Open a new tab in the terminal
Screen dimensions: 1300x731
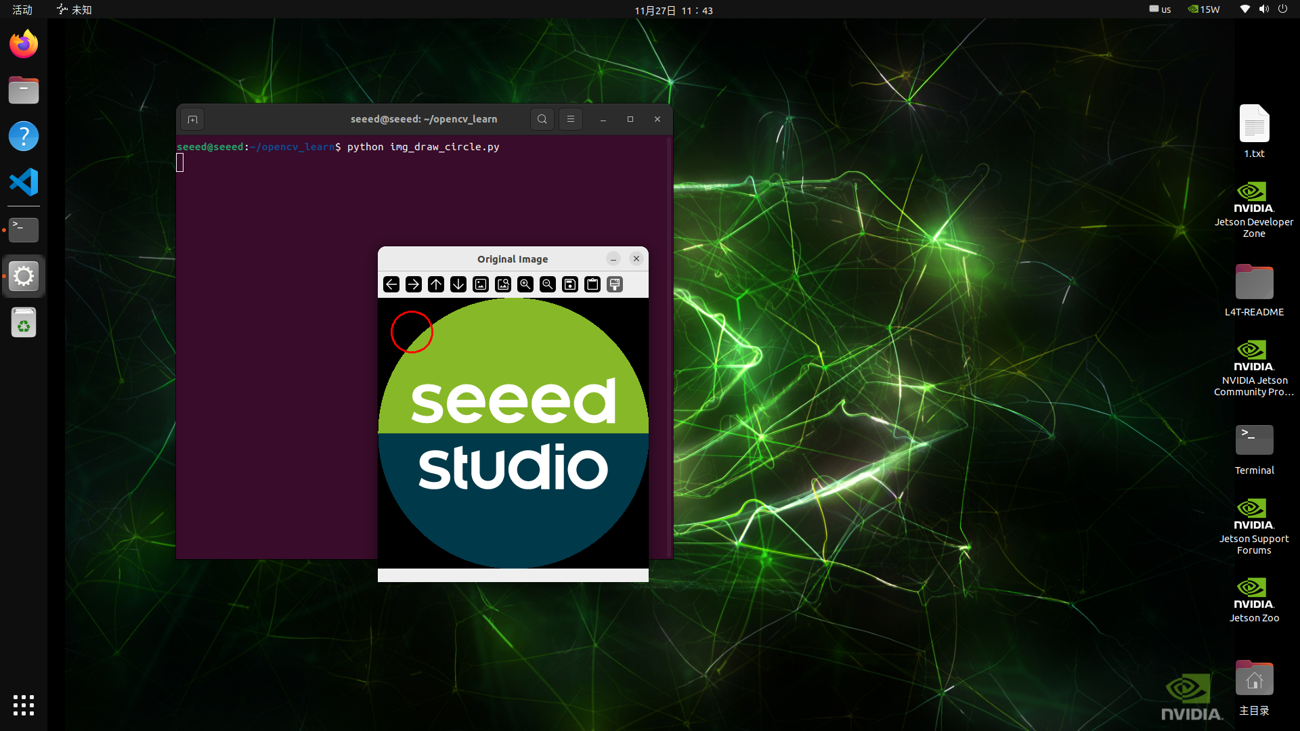point(193,120)
